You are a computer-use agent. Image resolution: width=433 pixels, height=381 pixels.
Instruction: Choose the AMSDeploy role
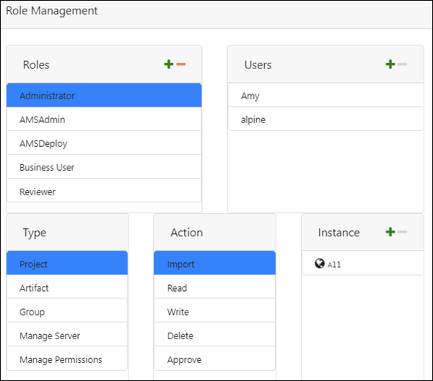pyautogui.click(x=104, y=143)
